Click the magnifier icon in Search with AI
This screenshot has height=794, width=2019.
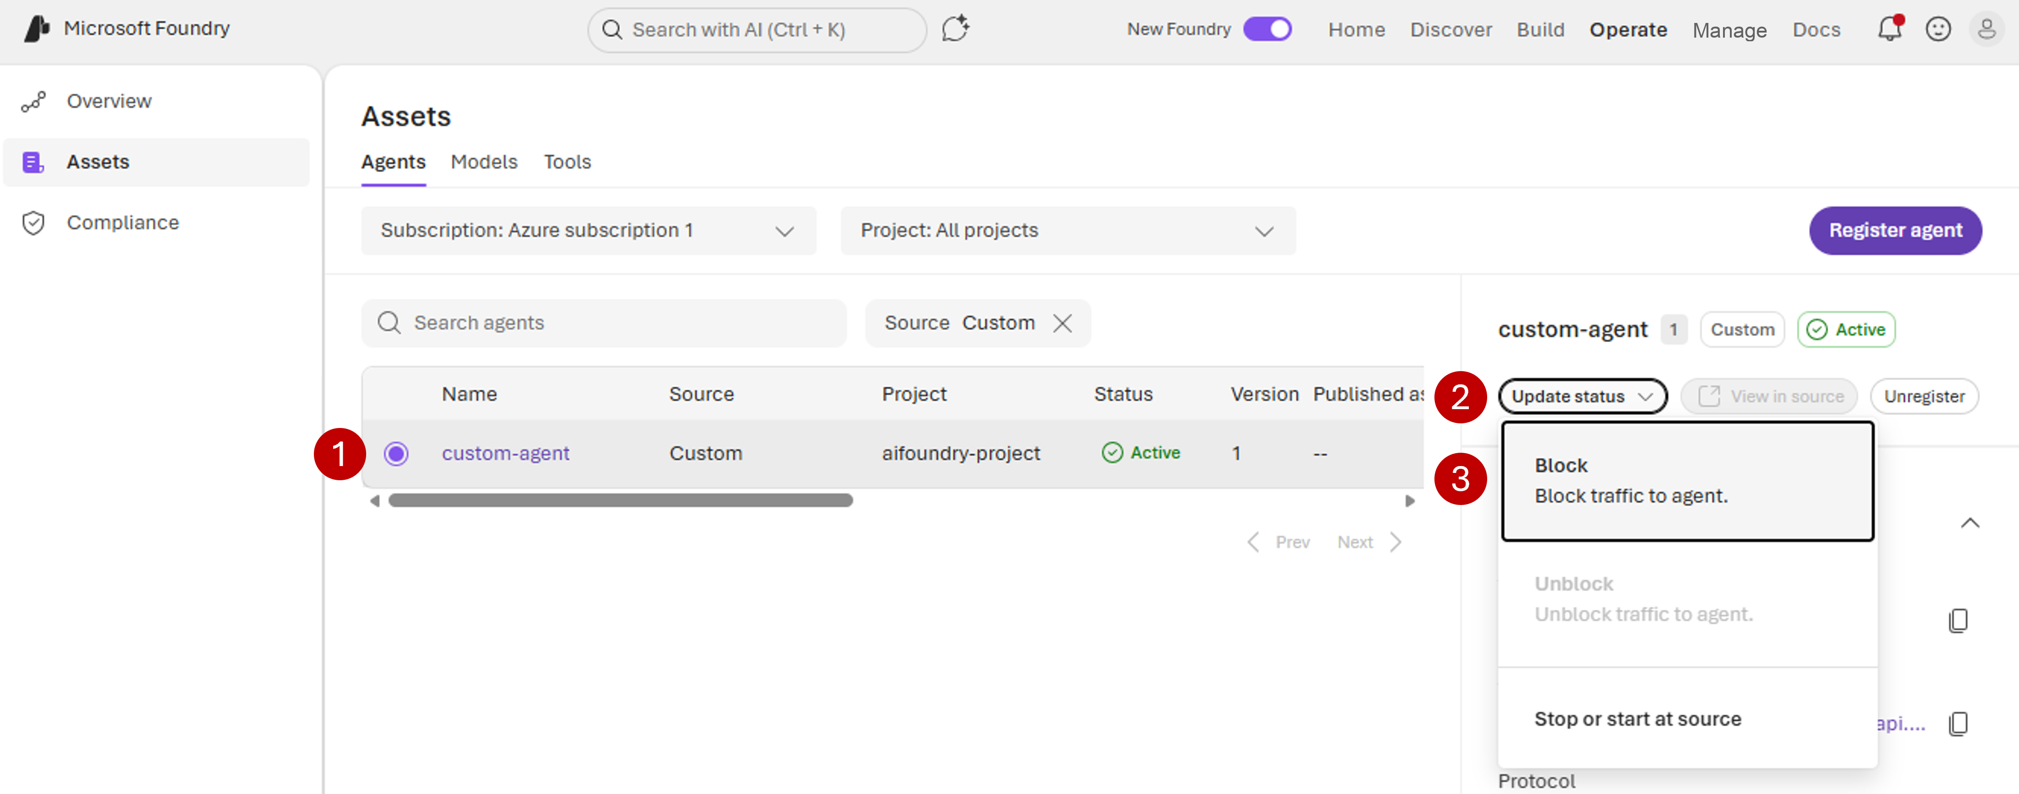[x=612, y=30]
